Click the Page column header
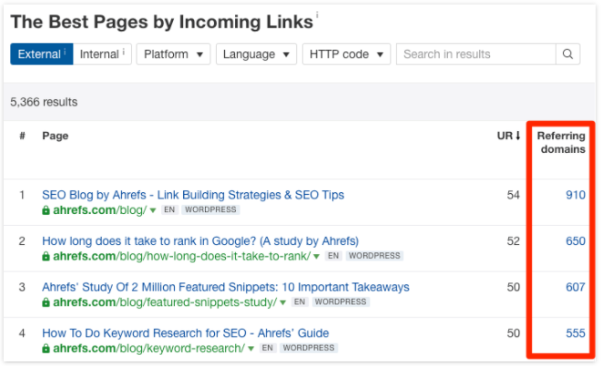The height and width of the screenshot is (366, 602). click(x=56, y=136)
